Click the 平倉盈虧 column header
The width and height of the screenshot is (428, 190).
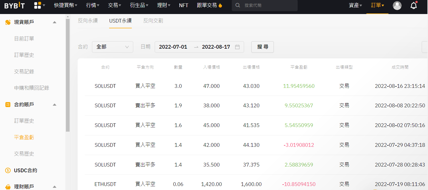[x=299, y=67]
